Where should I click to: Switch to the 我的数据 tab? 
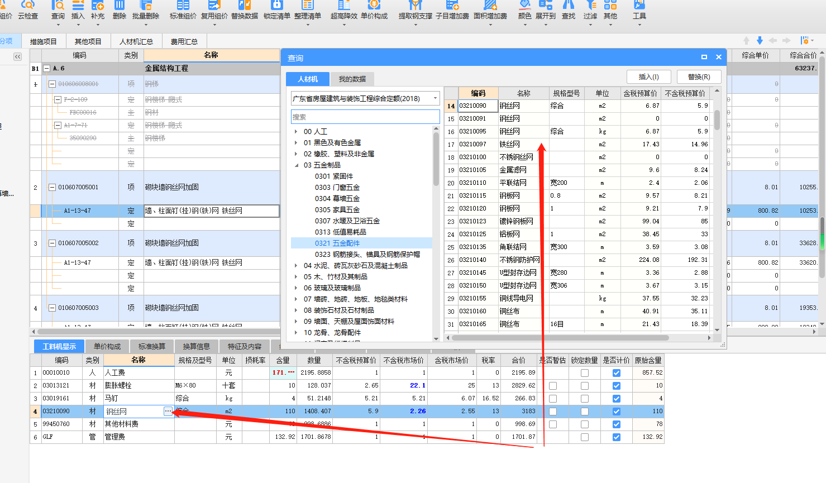pos(352,79)
